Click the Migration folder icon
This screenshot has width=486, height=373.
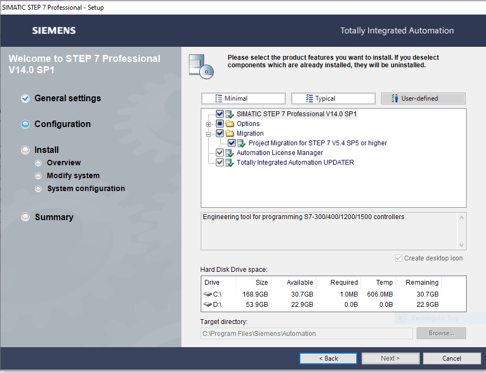coord(230,133)
